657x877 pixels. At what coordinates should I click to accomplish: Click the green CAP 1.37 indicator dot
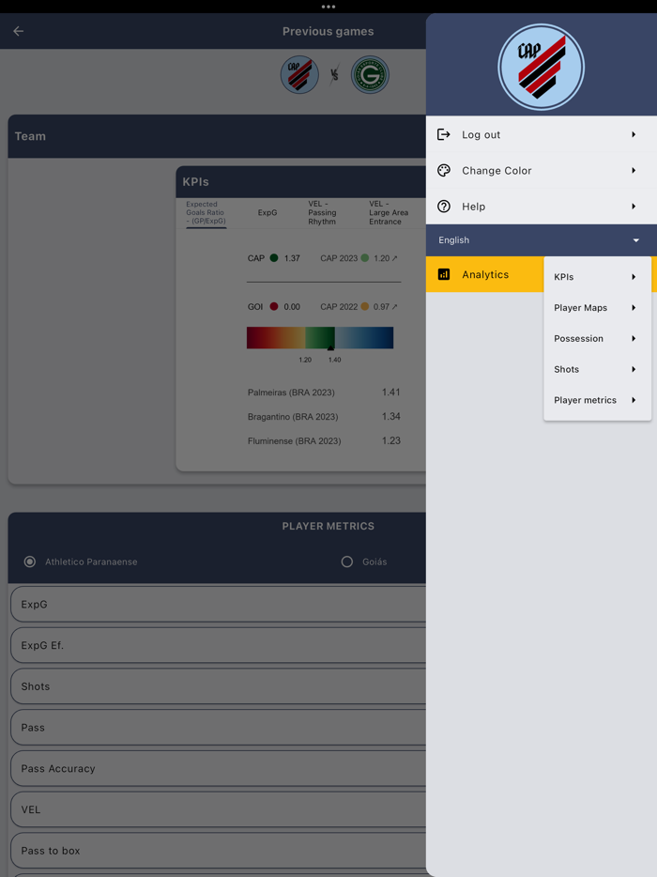point(274,258)
